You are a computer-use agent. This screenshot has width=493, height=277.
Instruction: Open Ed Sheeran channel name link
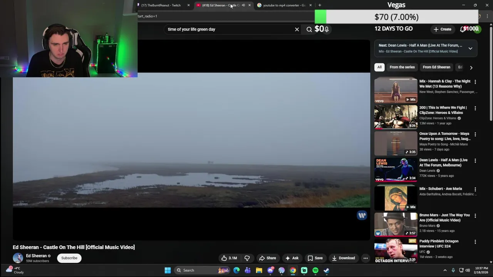tap(36, 256)
